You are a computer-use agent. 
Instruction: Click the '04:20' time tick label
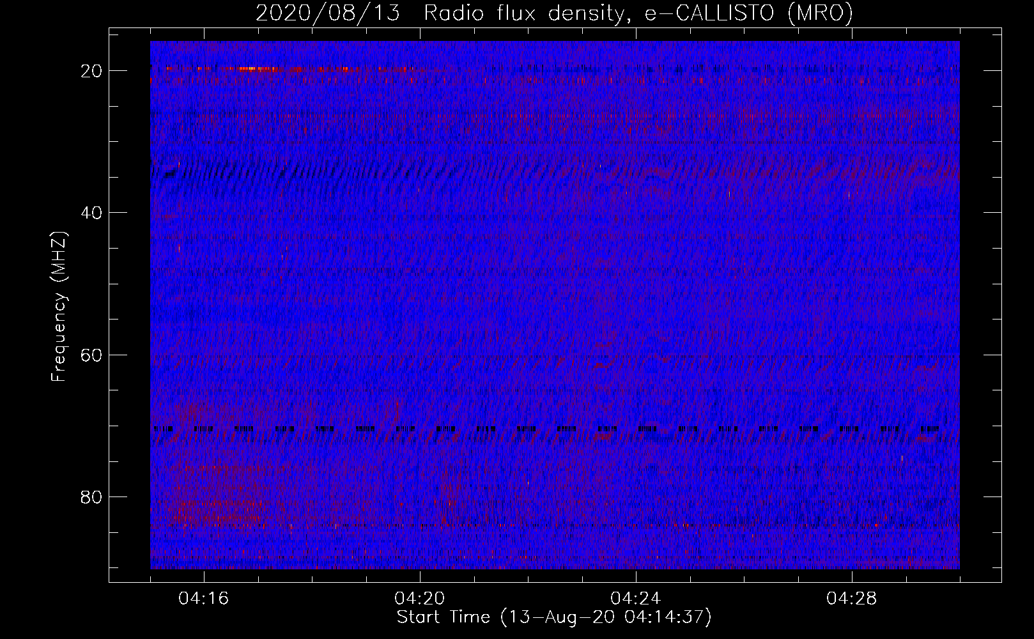(x=420, y=599)
